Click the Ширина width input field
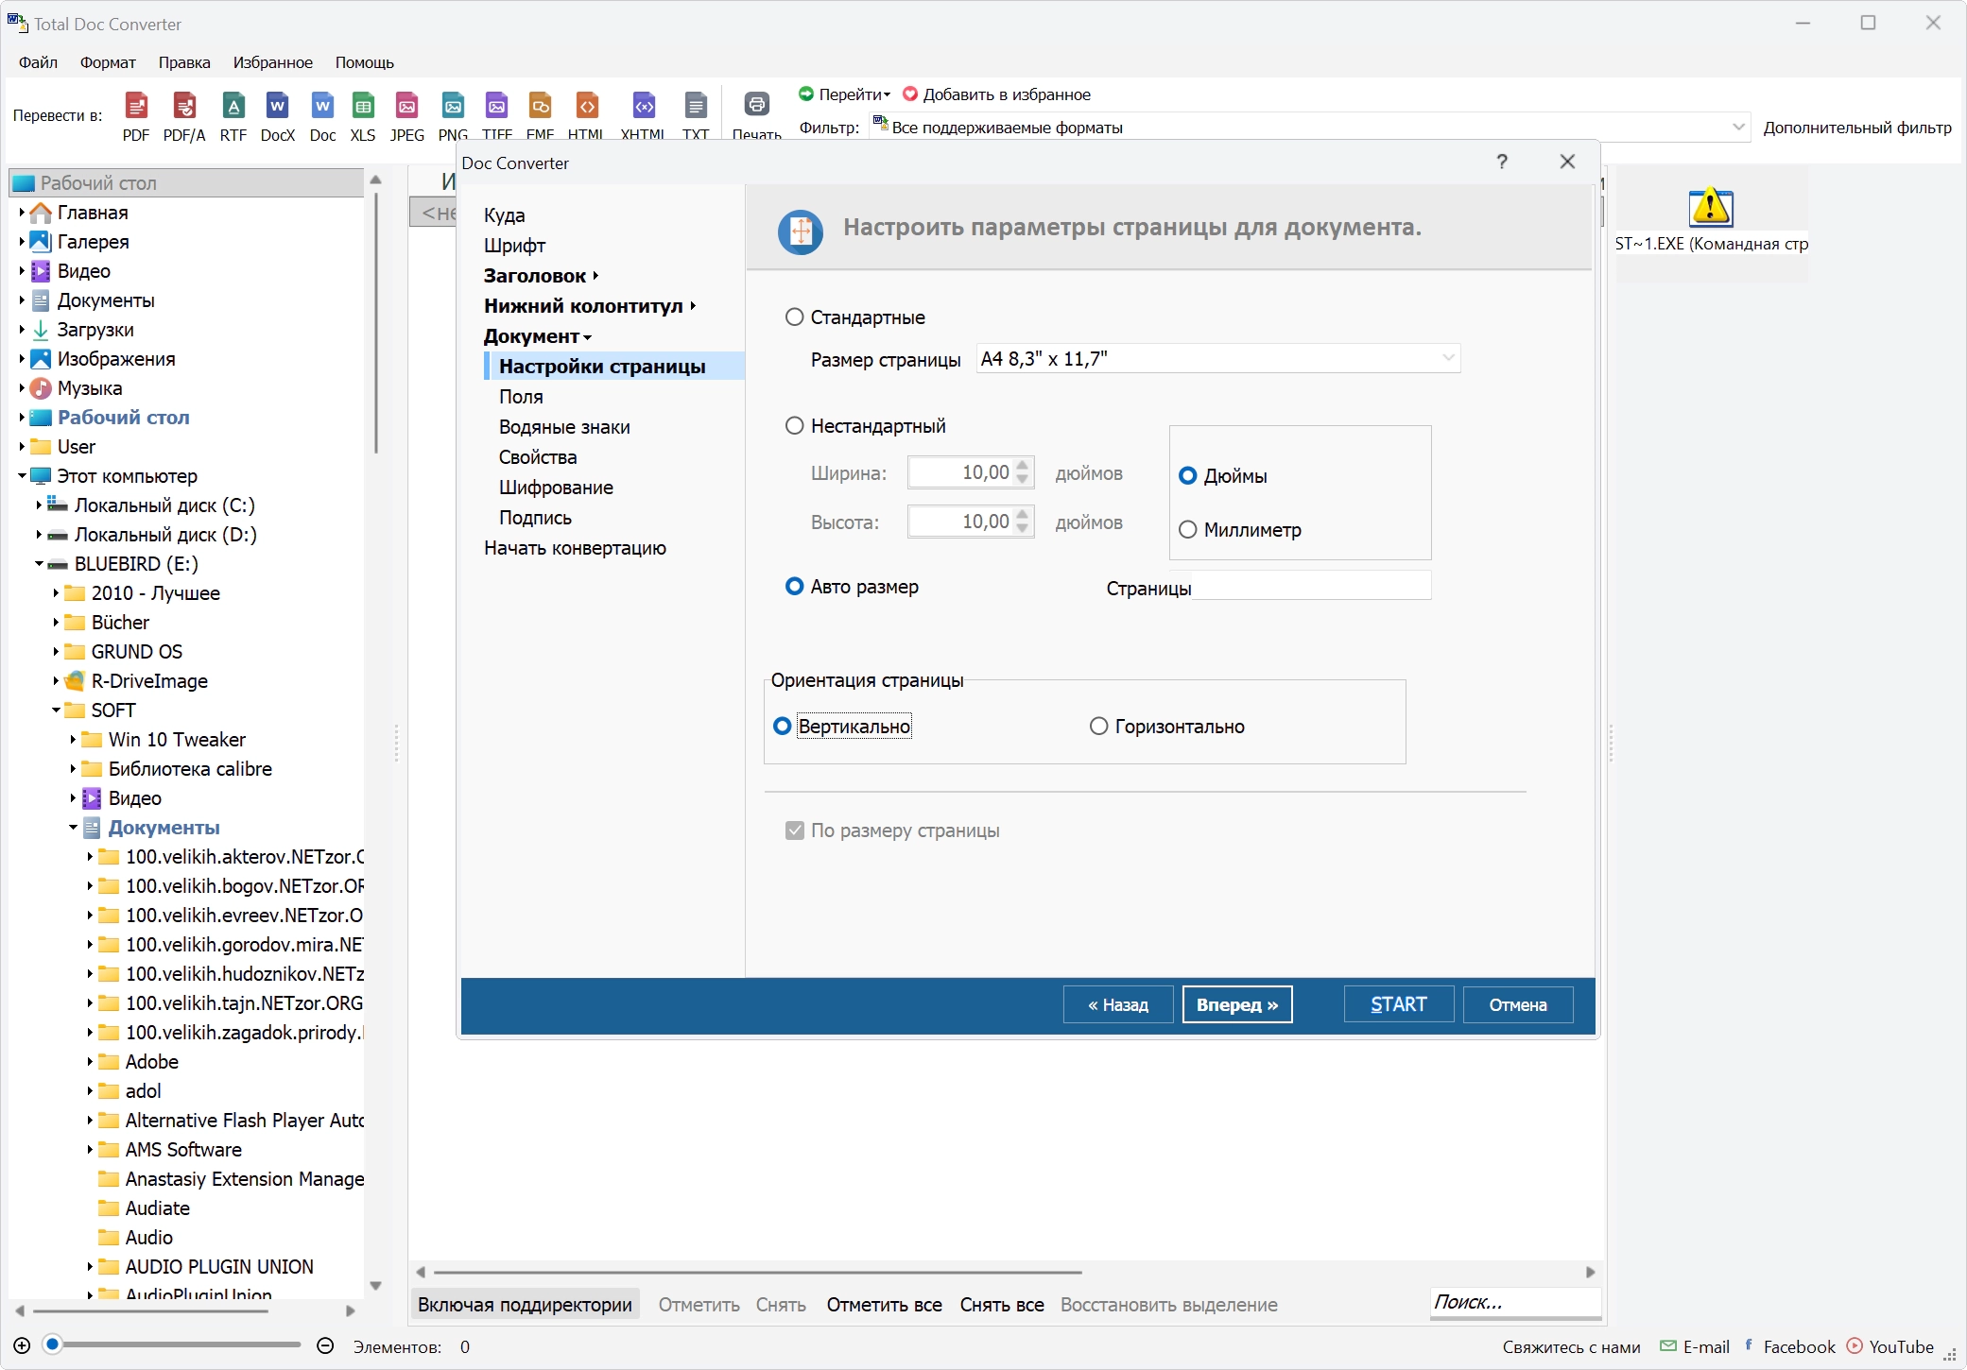This screenshot has width=1967, height=1370. point(971,472)
